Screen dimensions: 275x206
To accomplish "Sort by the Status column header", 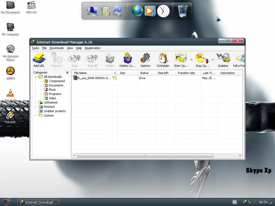I will click(146, 73).
